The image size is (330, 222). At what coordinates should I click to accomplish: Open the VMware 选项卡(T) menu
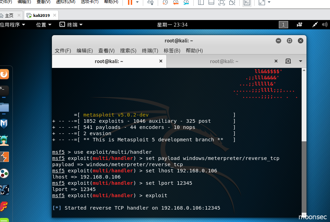[x=90, y=2]
